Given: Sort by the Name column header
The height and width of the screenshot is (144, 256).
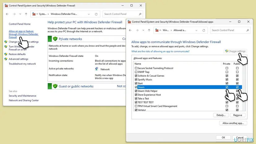Looking at the screenshot, I should pyautogui.click(x=177, y=64).
